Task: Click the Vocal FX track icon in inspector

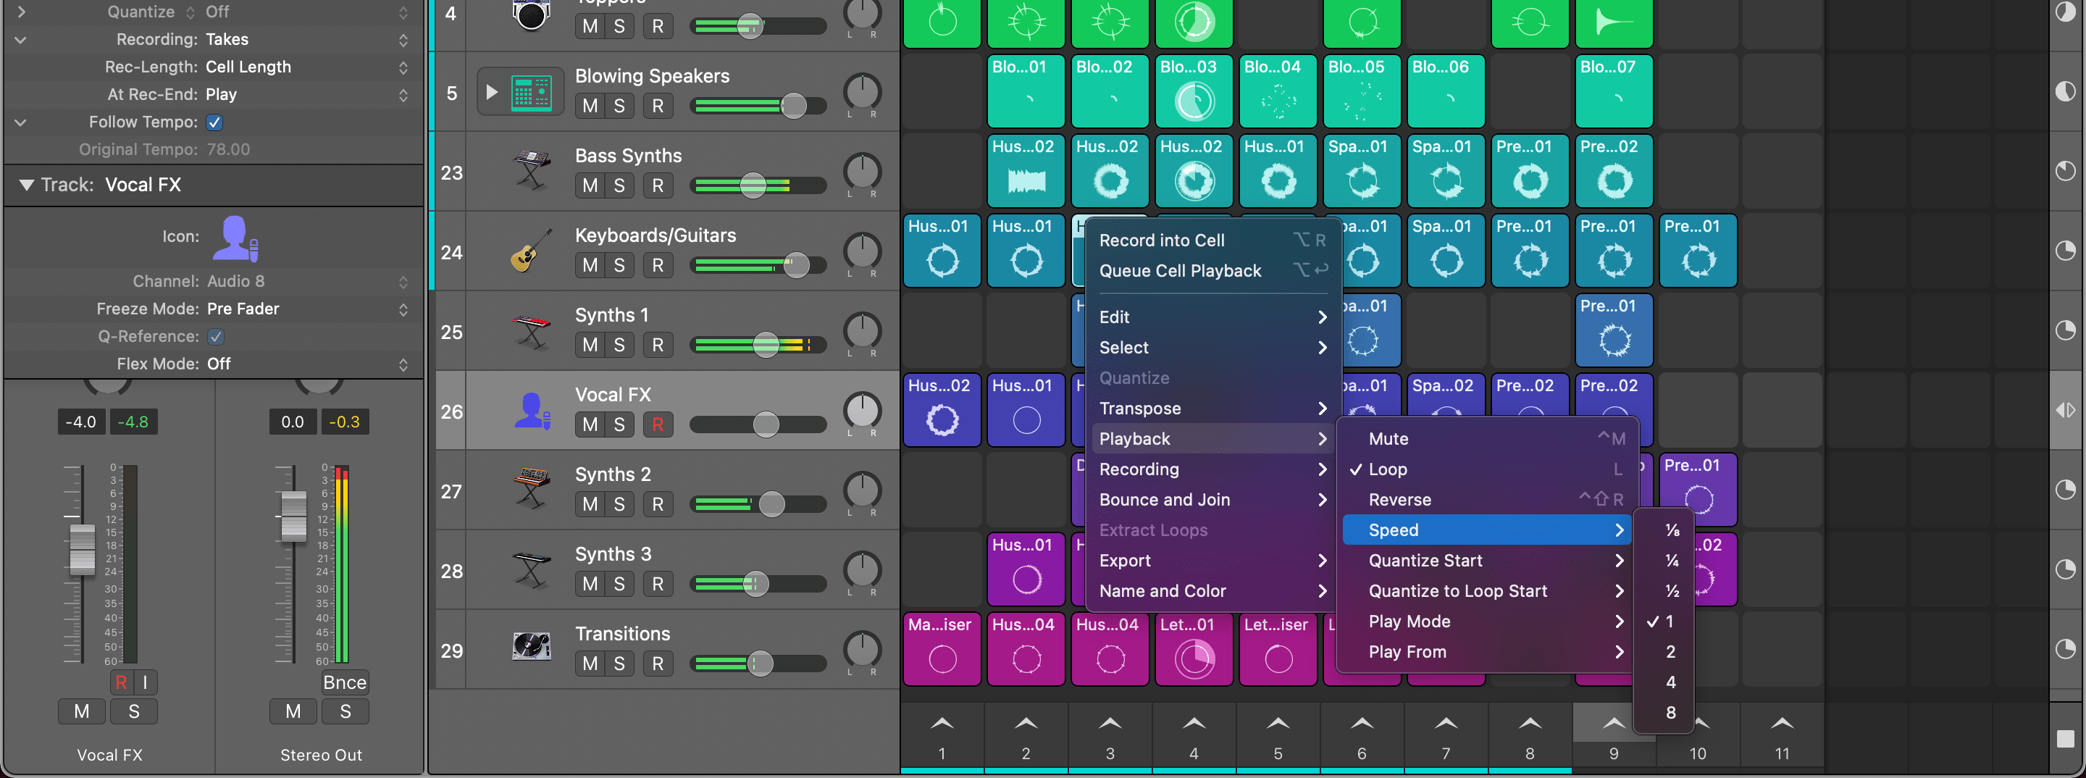Action: pos(235,236)
